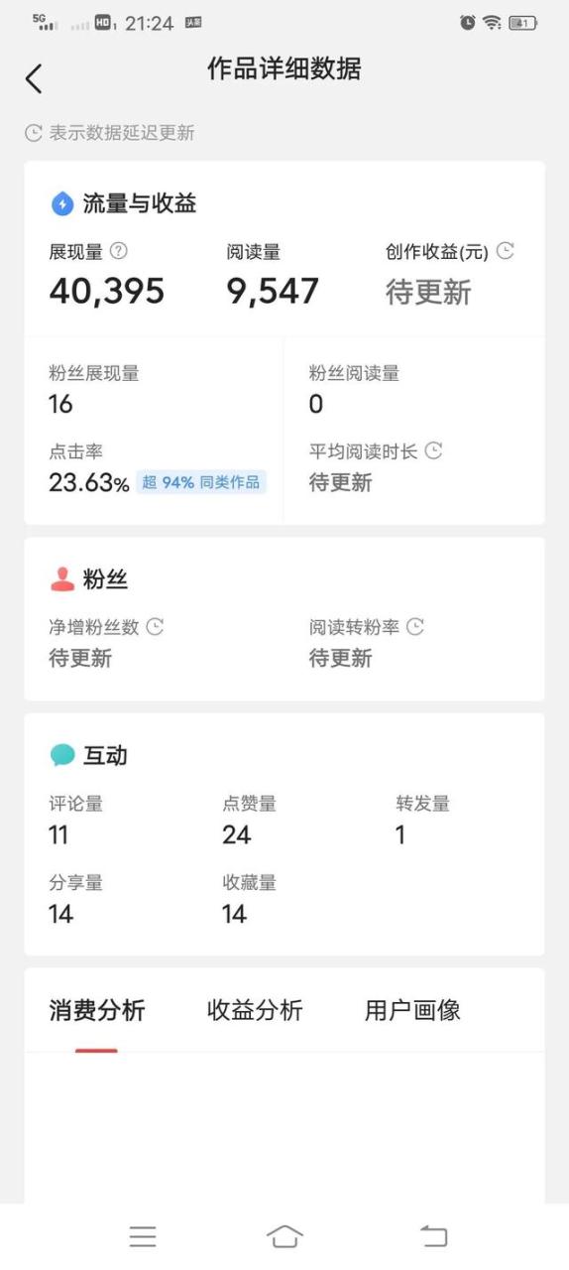Tap the clock icon next to 表示数据延迟更新
This screenshot has width=569, height=1270.
[x=34, y=133]
